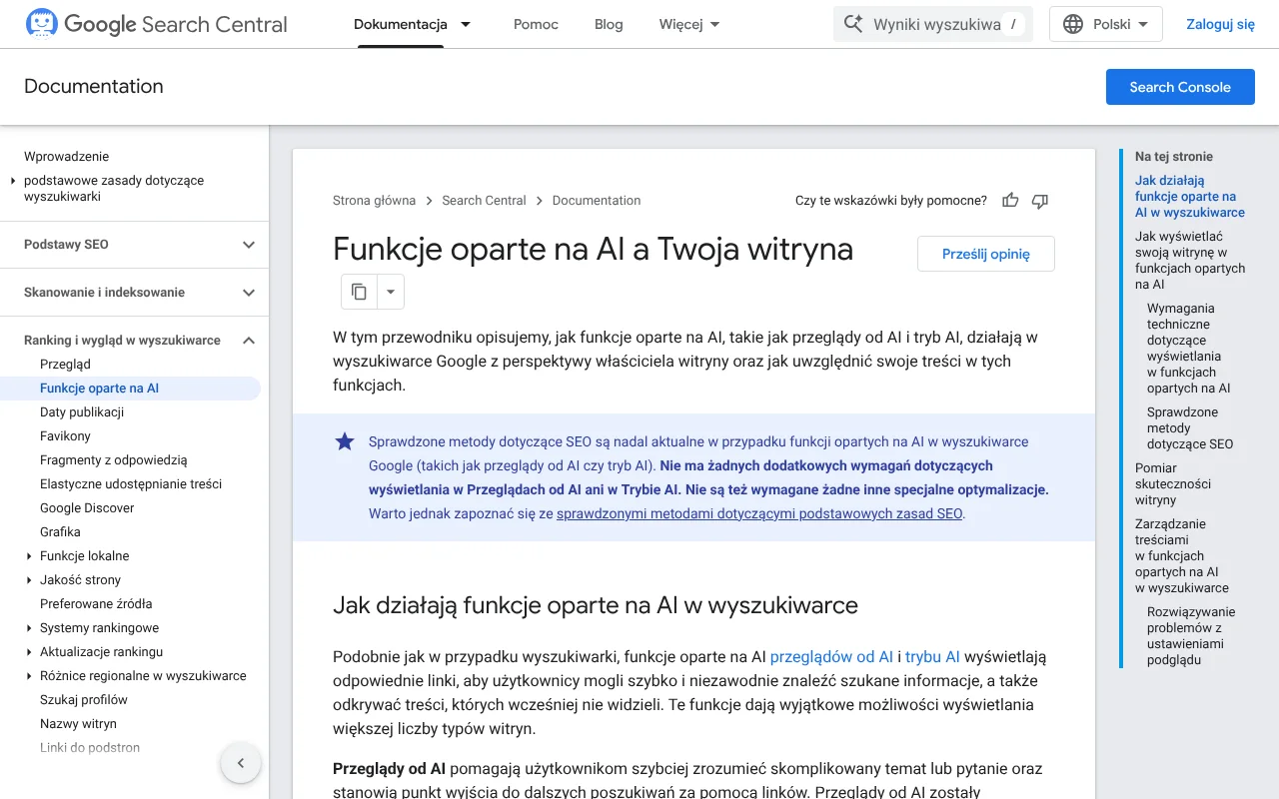Click the search magnifier icon

(852, 24)
